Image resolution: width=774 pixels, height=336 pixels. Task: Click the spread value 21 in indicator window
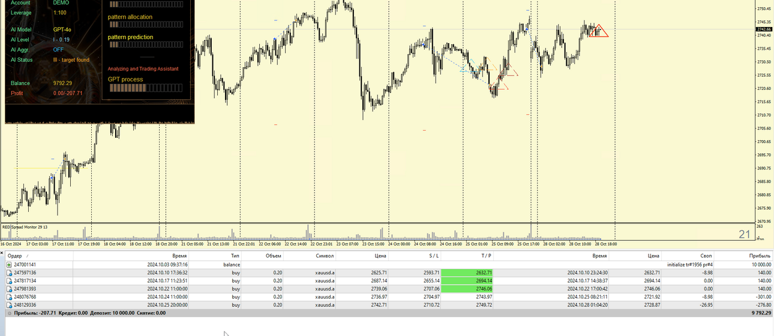tap(745, 234)
